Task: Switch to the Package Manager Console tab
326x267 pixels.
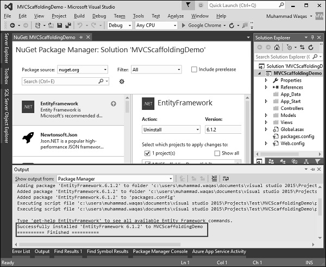Action: [x=159, y=251]
